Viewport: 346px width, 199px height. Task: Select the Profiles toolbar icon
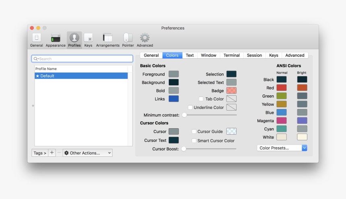click(x=74, y=40)
